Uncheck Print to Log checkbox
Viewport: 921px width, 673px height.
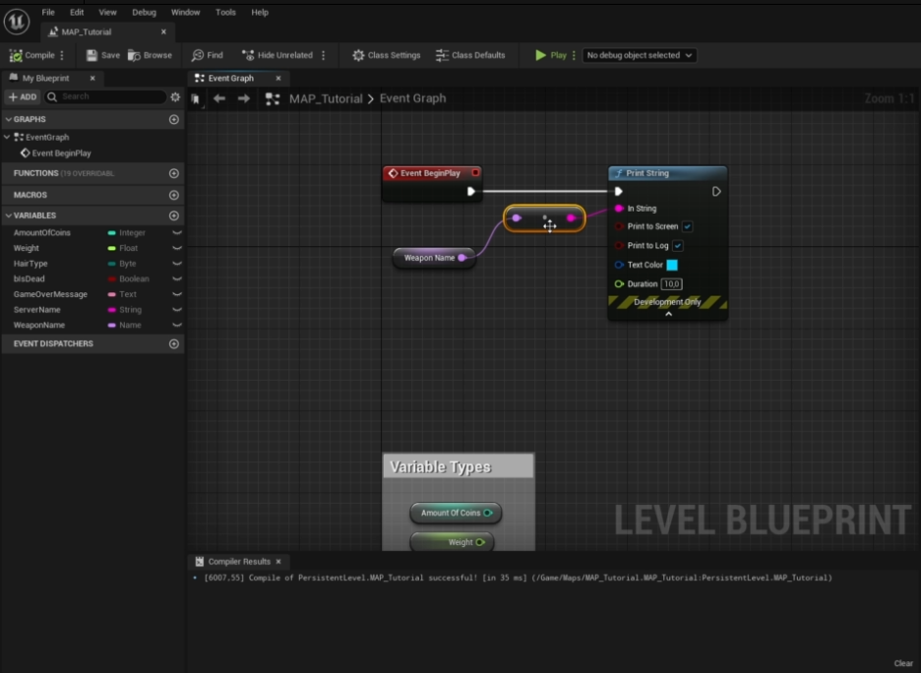point(678,246)
